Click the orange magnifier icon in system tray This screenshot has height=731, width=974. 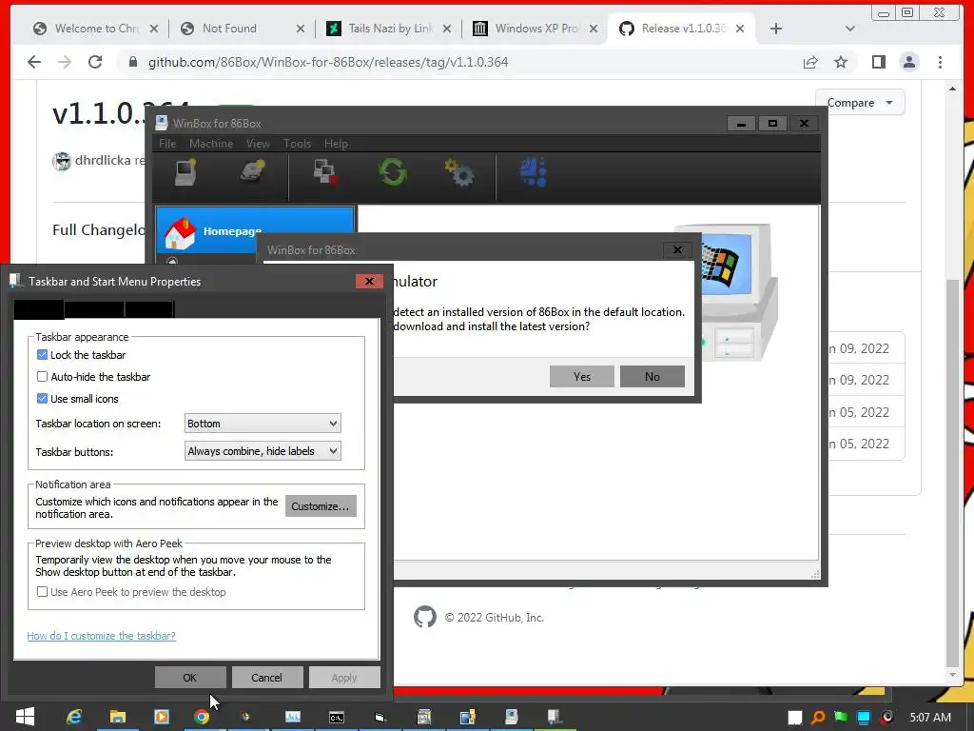pyautogui.click(x=818, y=718)
